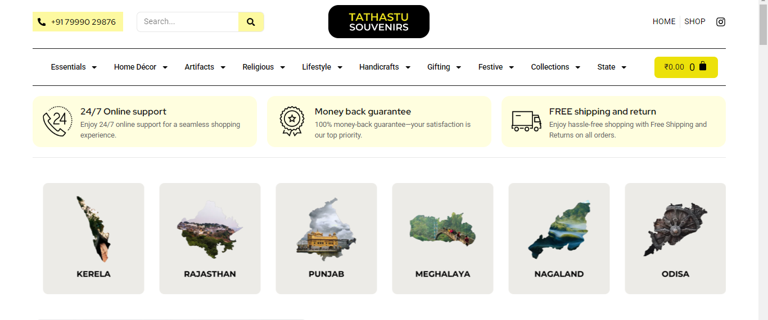Expand the Handicrafts dropdown arrow
Image resolution: width=768 pixels, height=320 pixels.
(408, 67)
